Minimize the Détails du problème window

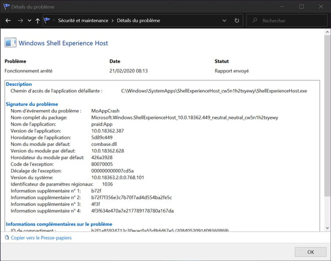[282, 7]
